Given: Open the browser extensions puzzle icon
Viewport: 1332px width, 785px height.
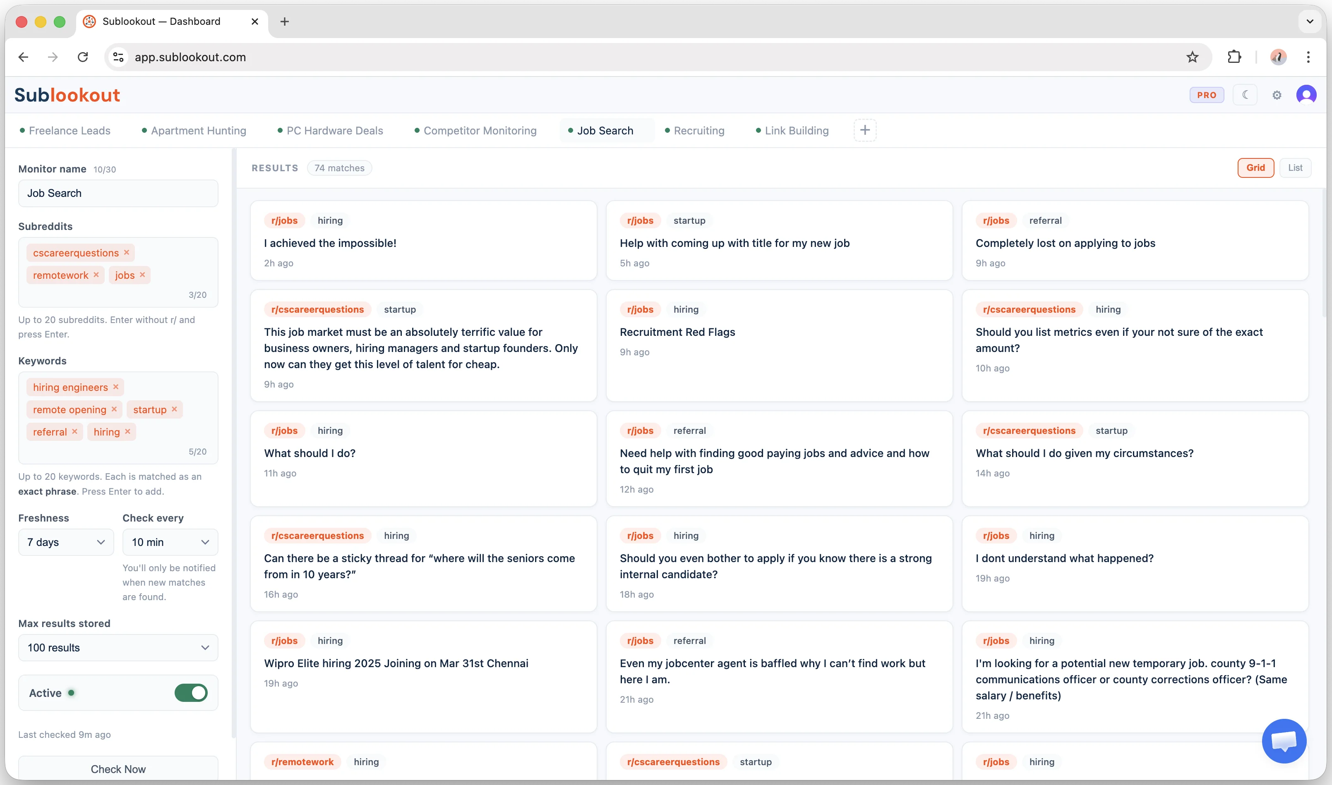Looking at the screenshot, I should (x=1234, y=57).
